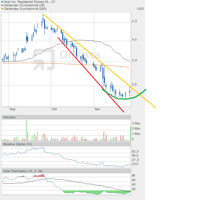Click the 40 stochastics axis label
This screenshot has width=199, height=200.
point(134,184)
